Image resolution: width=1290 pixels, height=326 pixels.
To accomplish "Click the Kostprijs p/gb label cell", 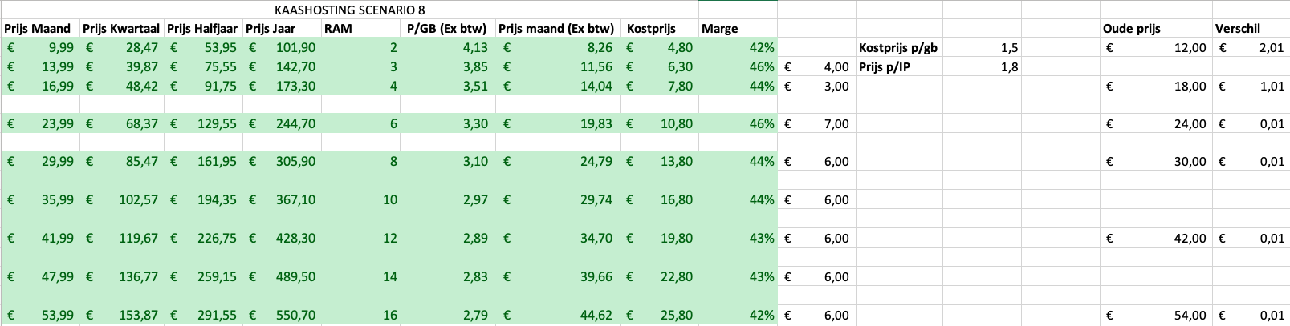I will pyautogui.click(x=898, y=48).
